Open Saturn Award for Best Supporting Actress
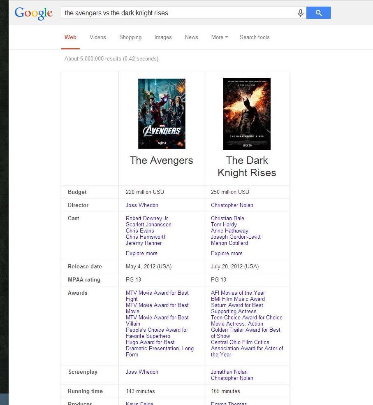The width and height of the screenshot is (373, 405). 237,308
